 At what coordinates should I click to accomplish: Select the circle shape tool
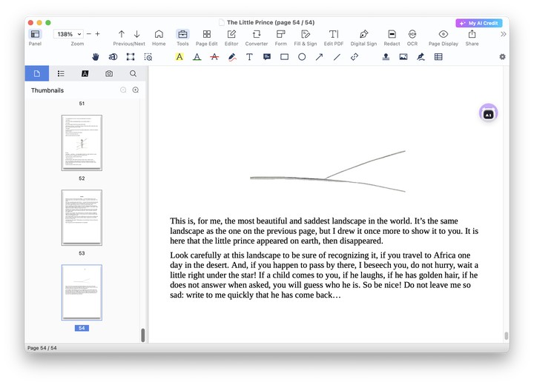302,57
